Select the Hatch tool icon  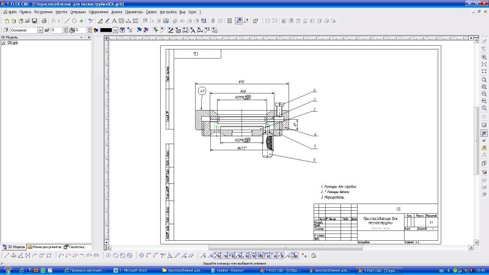(x=121, y=21)
